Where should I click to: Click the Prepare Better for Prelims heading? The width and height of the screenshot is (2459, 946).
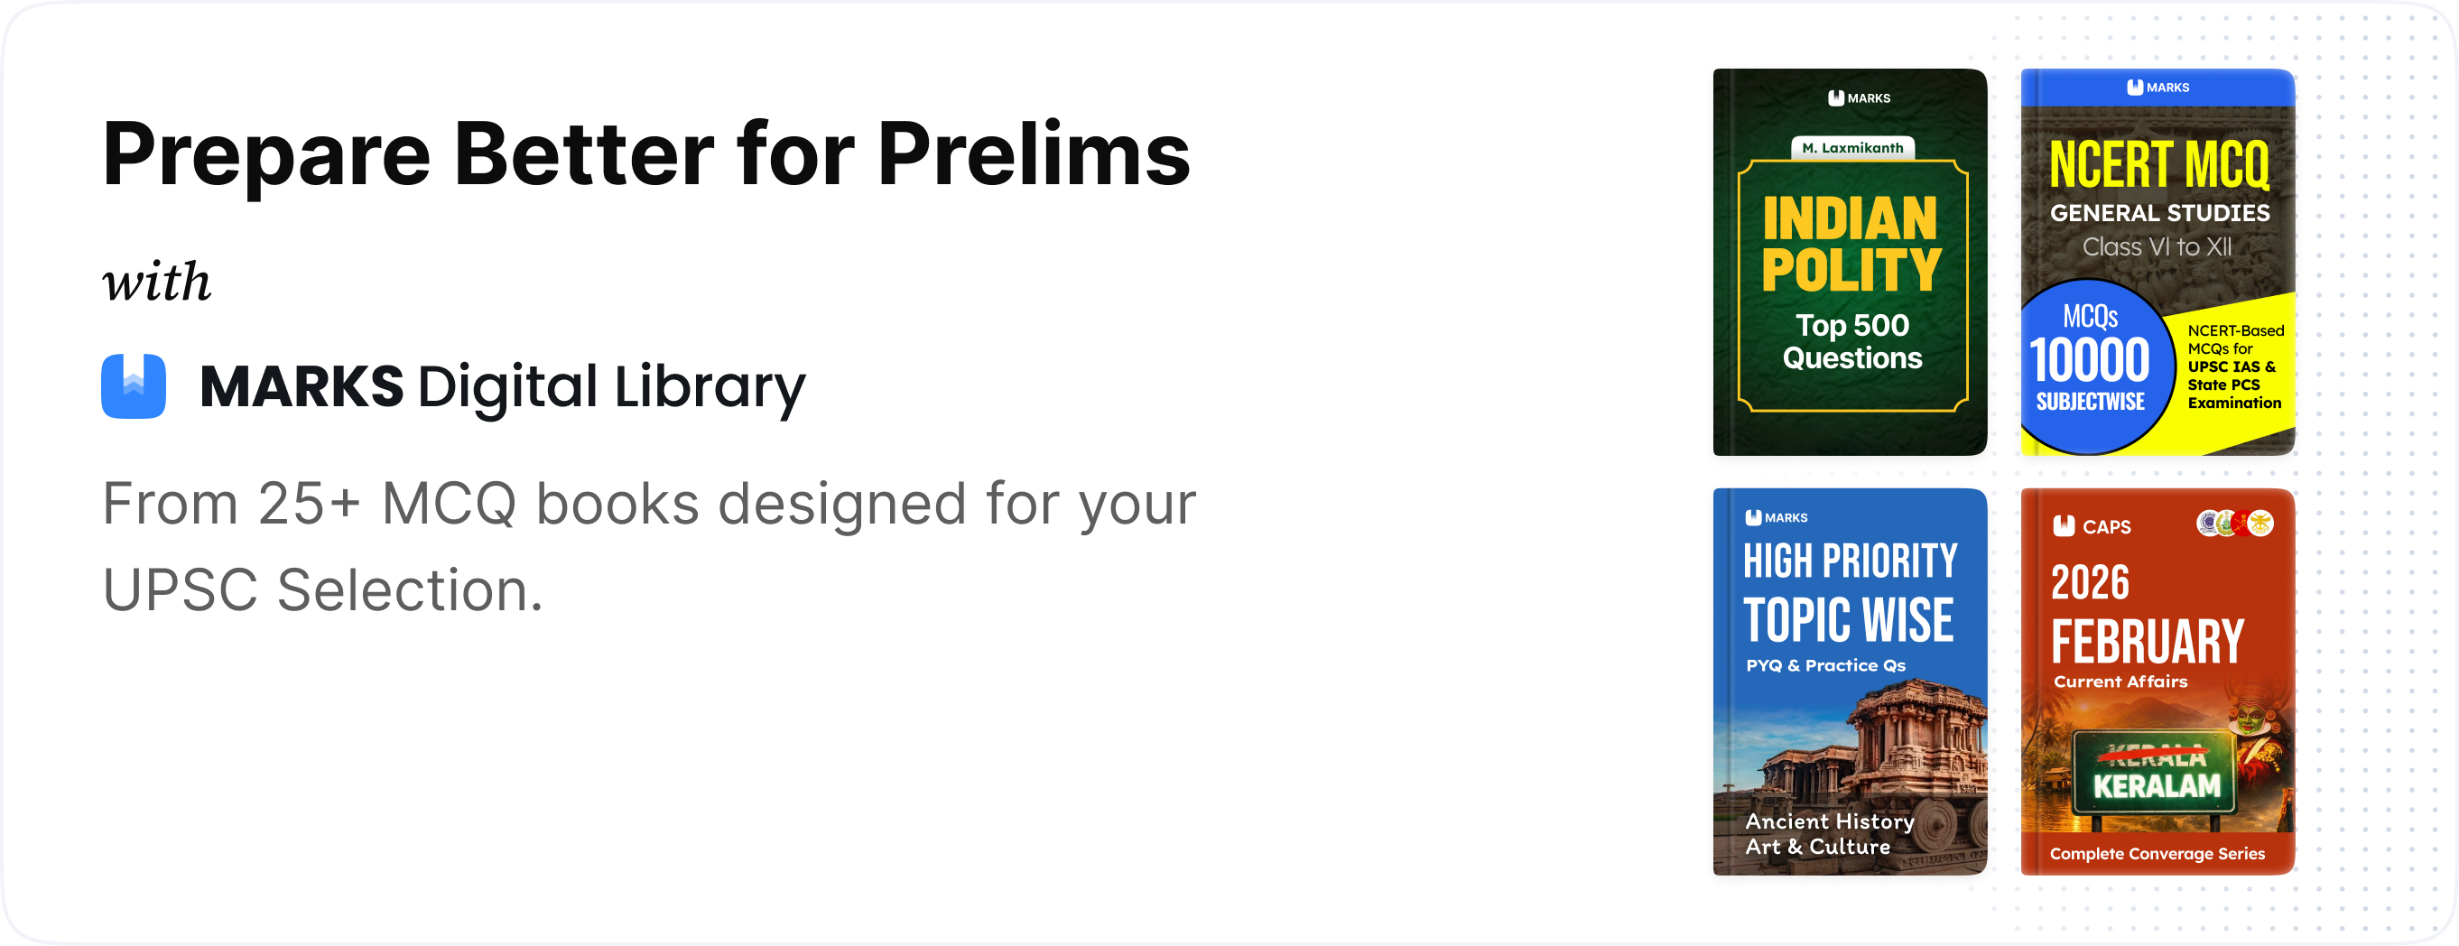point(646,154)
